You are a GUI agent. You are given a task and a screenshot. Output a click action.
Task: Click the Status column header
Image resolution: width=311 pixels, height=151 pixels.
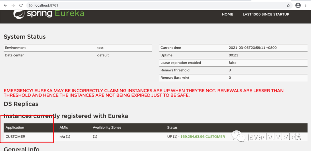point(172,128)
